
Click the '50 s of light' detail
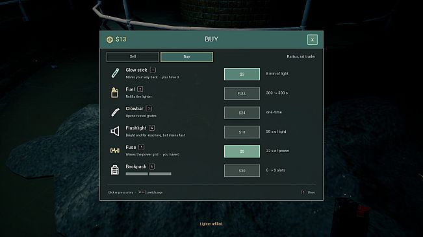point(276,131)
